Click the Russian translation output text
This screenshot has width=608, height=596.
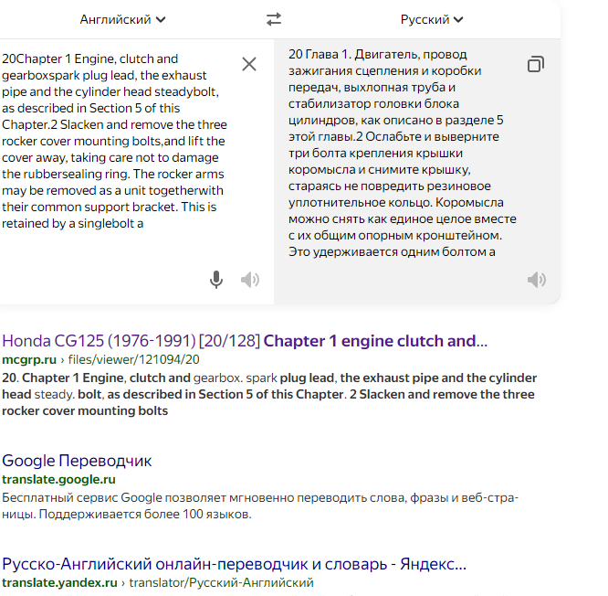click(403, 153)
